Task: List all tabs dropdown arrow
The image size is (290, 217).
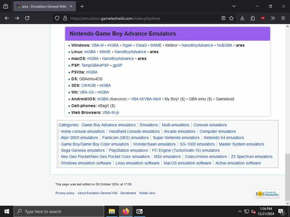Action: (x=234, y=6)
